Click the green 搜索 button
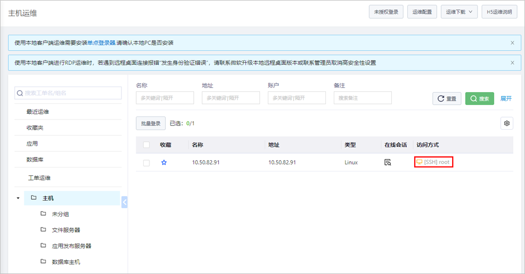This screenshot has width=525, height=274. click(479, 99)
